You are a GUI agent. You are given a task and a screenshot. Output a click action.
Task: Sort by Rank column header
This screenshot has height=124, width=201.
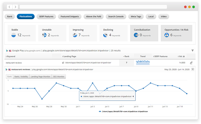click(126, 56)
